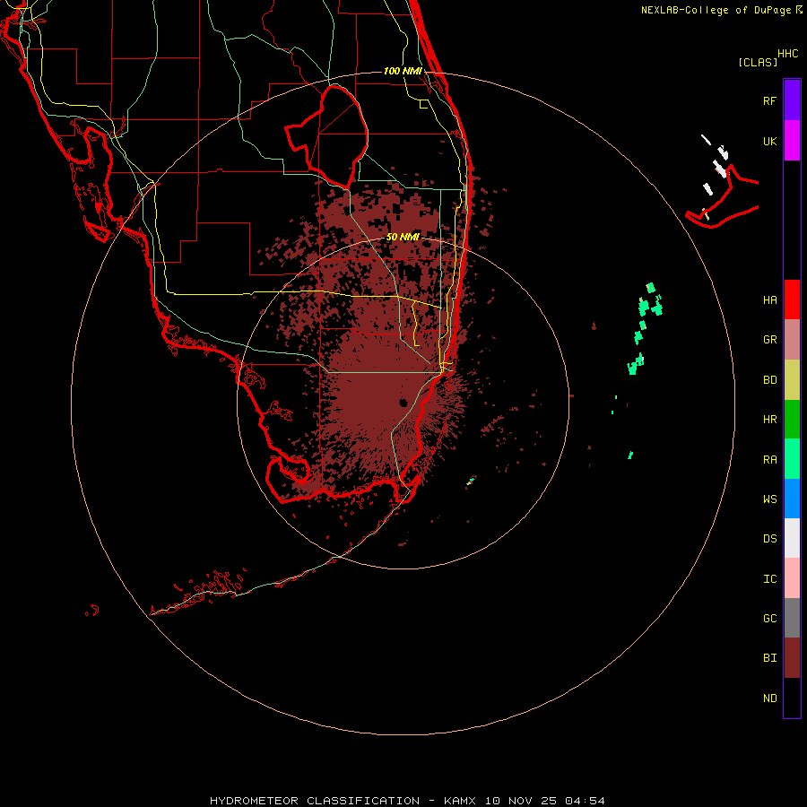Click the NEXLAB-College of DuPage title text
The image size is (807, 807).
716,10
